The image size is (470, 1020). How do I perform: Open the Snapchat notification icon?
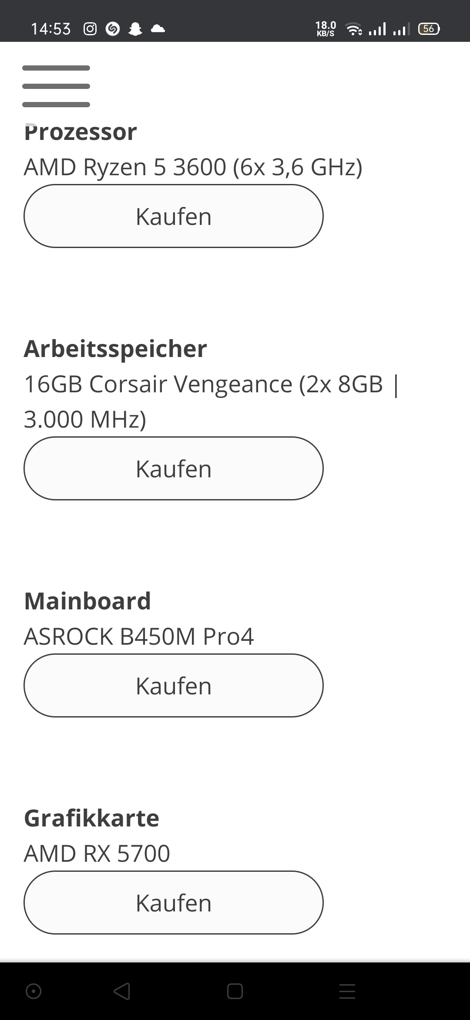(x=135, y=28)
